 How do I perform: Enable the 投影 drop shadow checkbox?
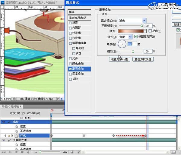71,23
